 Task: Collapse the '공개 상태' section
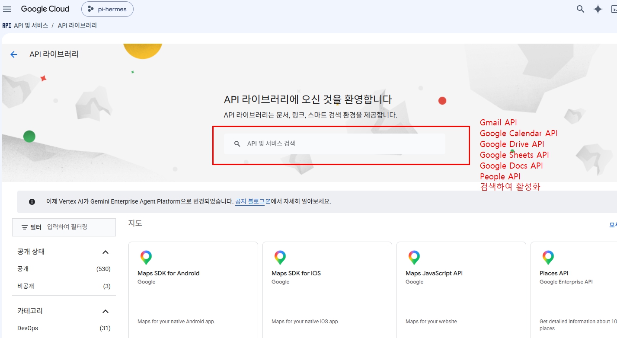(x=105, y=252)
